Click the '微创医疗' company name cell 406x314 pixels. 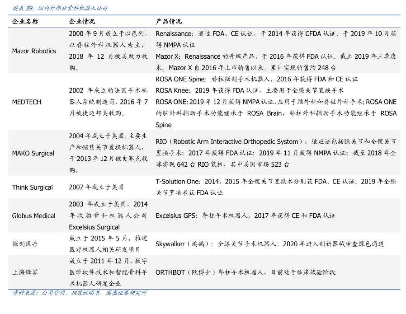click(x=25, y=244)
